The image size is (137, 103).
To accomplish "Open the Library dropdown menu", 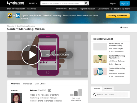I will click(32, 3).
